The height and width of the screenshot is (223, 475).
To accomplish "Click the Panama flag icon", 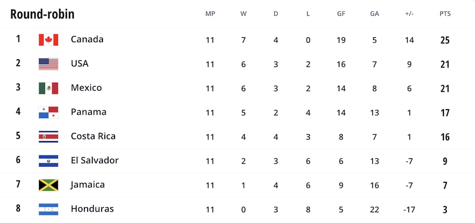I will 48,112.
